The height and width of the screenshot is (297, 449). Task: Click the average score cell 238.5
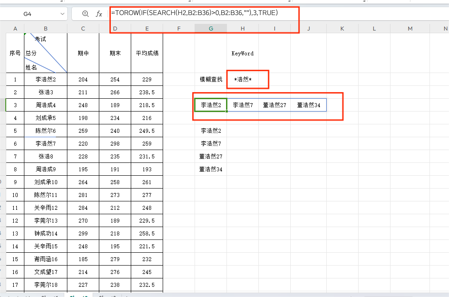pyautogui.click(x=147, y=93)
